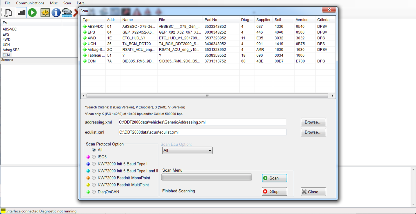The image size is (416, 214).
Task: Click the yellow gear settings toolbar icon
Action: 45,12
